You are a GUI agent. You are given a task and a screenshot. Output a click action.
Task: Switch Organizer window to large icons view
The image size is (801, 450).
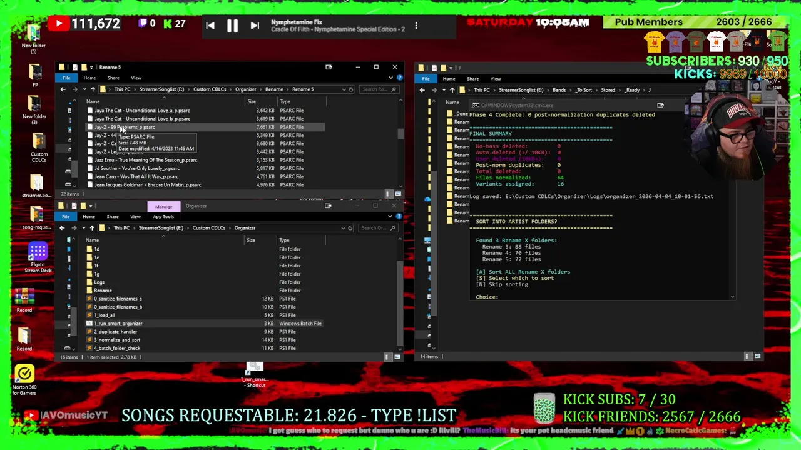click(x=397, y=357)
